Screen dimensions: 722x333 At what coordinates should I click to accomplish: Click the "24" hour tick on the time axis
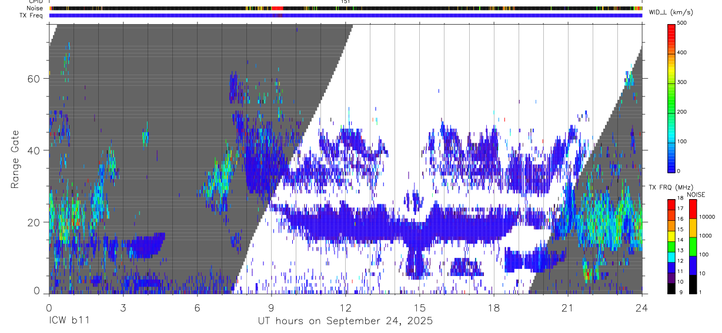tap(642, 307)
